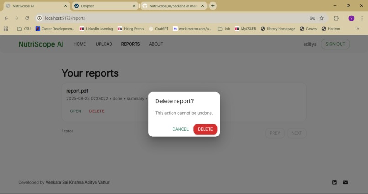Open the LinkedIn icon in footer

[x=334, y=183]
